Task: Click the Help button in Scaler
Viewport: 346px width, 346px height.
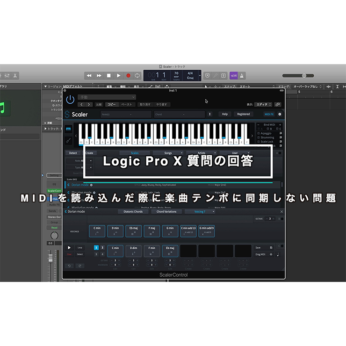Action: pos(225,114)
